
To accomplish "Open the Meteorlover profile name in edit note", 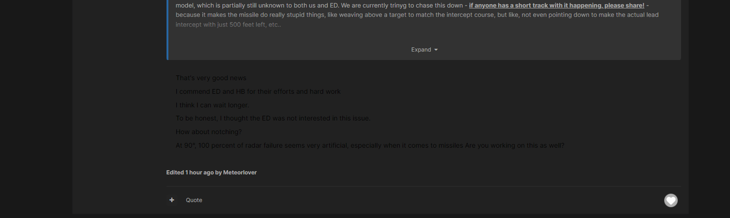I will (240, 173).
